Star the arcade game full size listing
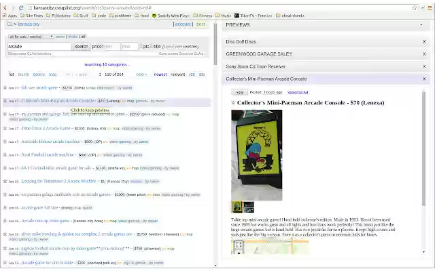 (5, 207)
